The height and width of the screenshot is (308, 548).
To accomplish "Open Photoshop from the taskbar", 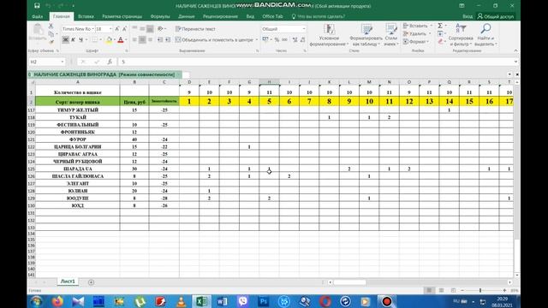I will click(x=263, y=301).
